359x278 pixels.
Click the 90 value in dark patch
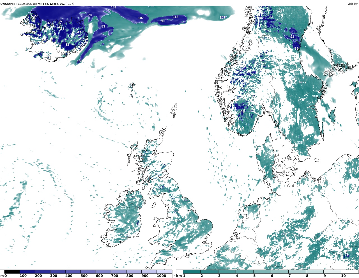click(x=163, y=21)
